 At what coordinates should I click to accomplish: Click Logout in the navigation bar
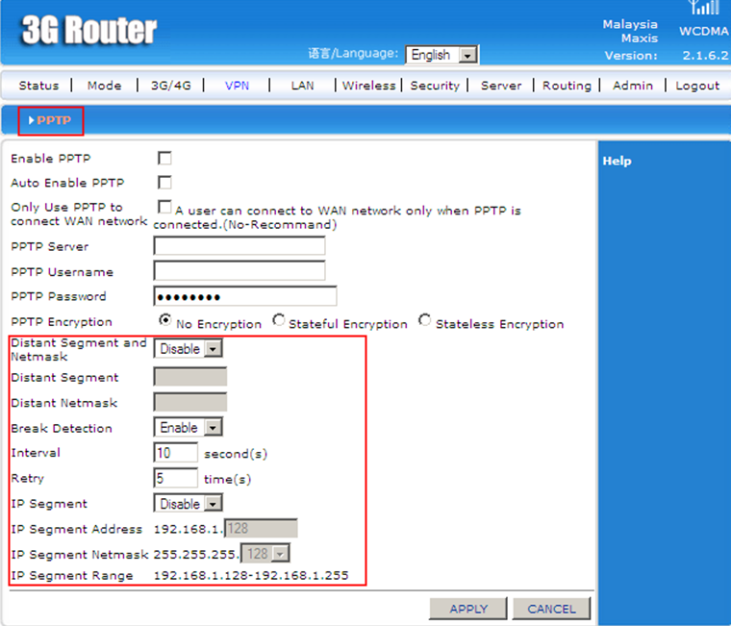pyautogui.click(x=697, y=86)
